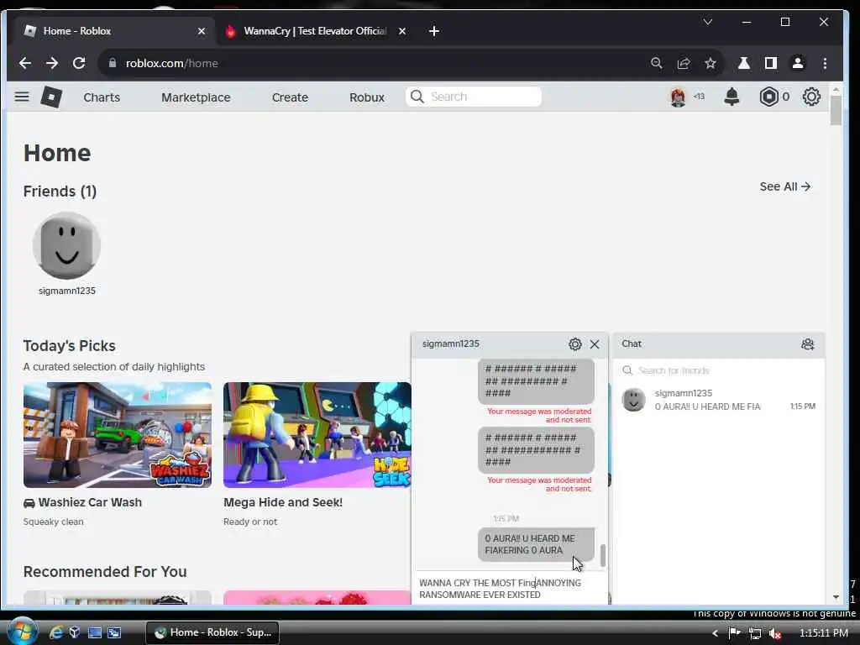Toggle the browser side panel
Screen dimensions: 860x645
pos(771,63)
